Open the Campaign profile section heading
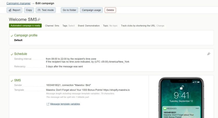 26,35
